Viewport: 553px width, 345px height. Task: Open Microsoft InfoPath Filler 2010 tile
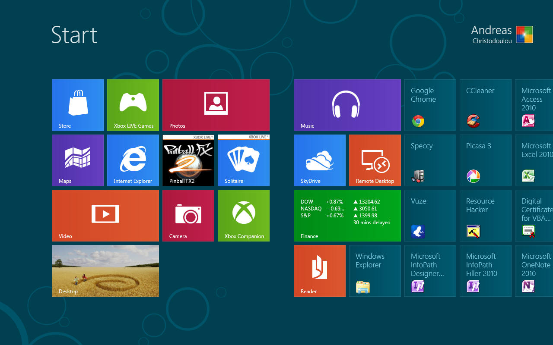coord(486,271)
